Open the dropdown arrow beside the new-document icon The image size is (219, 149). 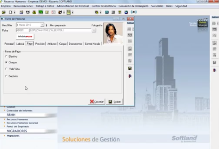pos(15,12)
